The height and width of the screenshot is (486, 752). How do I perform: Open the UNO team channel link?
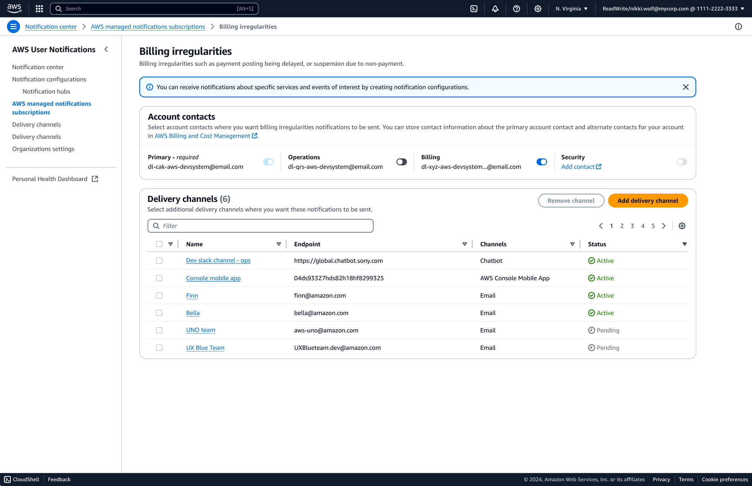[x=201, y=330]
